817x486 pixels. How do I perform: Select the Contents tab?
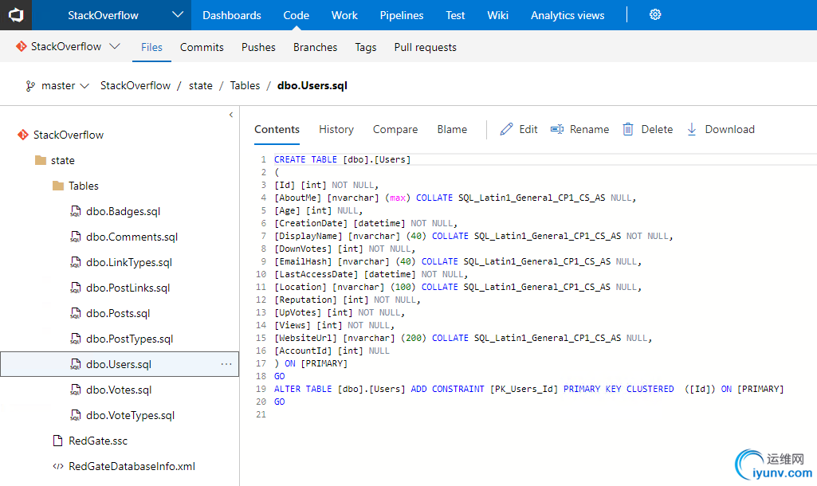pyautogui.click(x=277, y=129)
